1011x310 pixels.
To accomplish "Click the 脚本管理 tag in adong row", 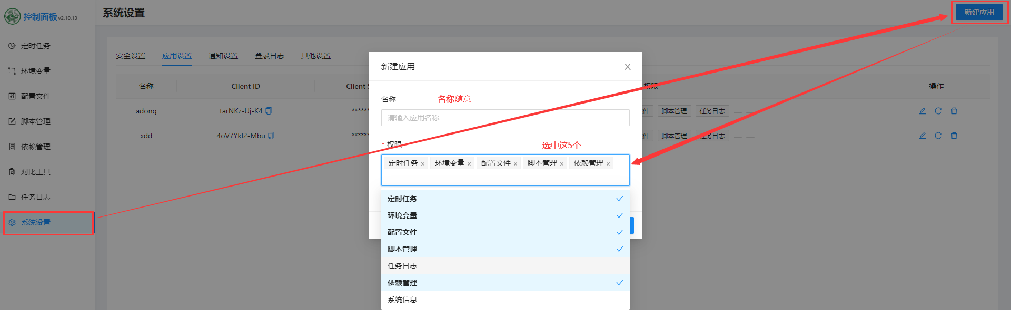I will point(674,111).
